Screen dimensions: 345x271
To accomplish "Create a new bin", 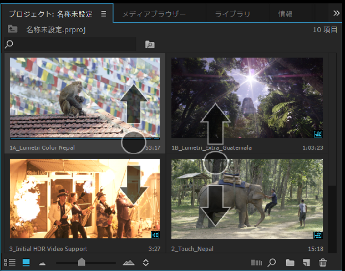I will point(290,262).
